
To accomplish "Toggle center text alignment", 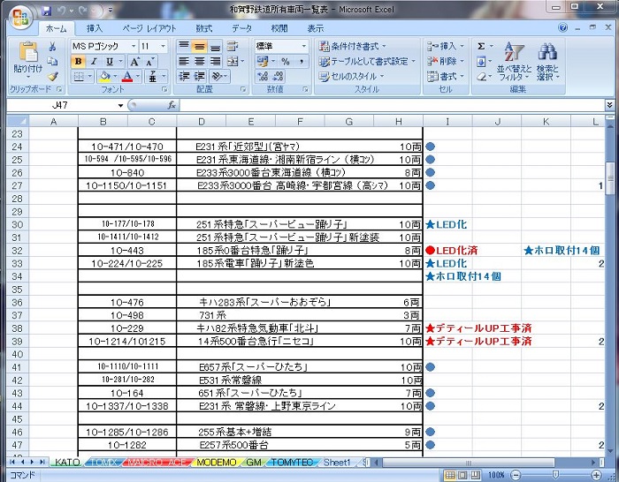I will (x=199, y=61).
